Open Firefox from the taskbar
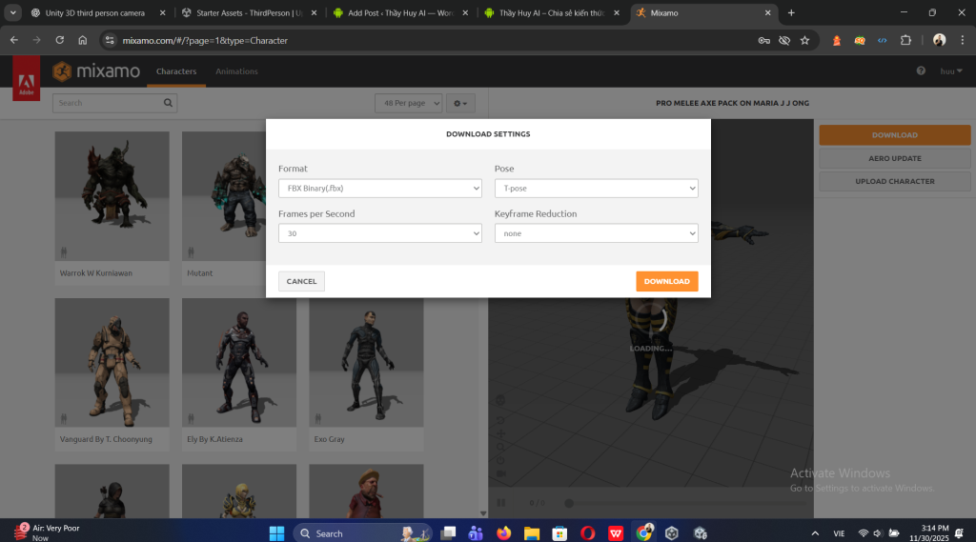976x542 pixels. pyautogui.click(x=503, y=533)
